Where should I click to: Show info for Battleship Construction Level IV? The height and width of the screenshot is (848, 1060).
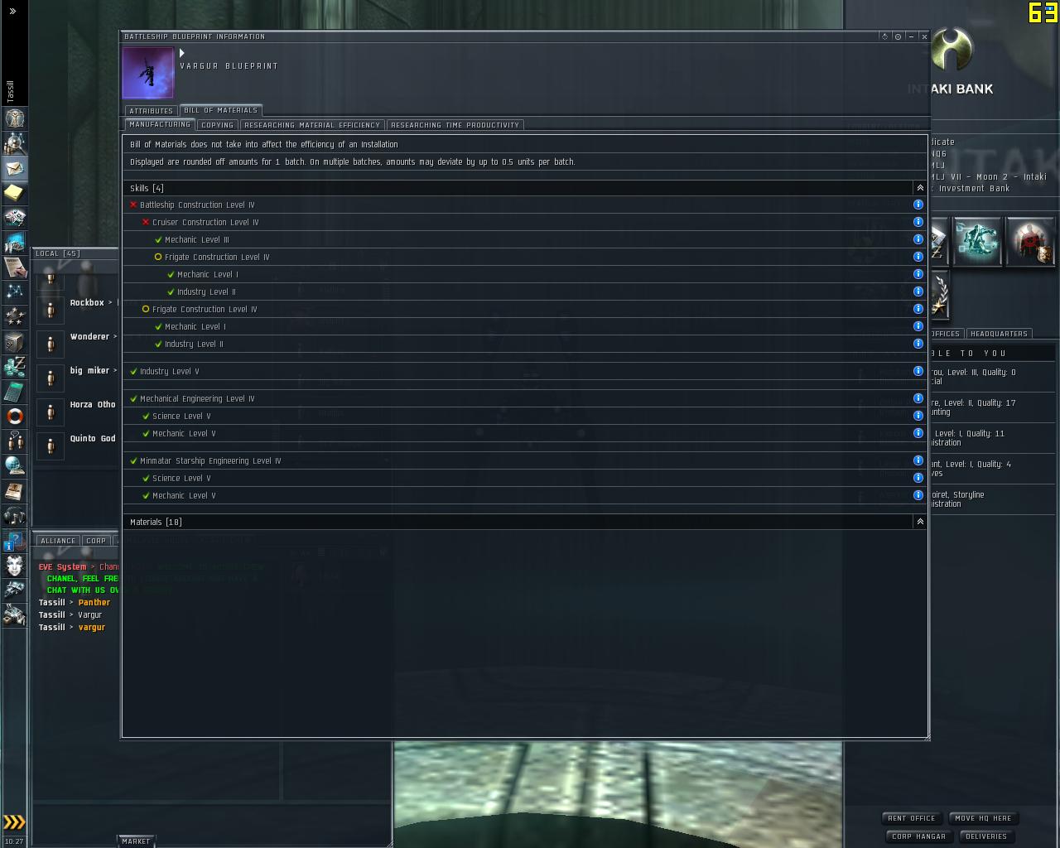click(x=918, y=205)
